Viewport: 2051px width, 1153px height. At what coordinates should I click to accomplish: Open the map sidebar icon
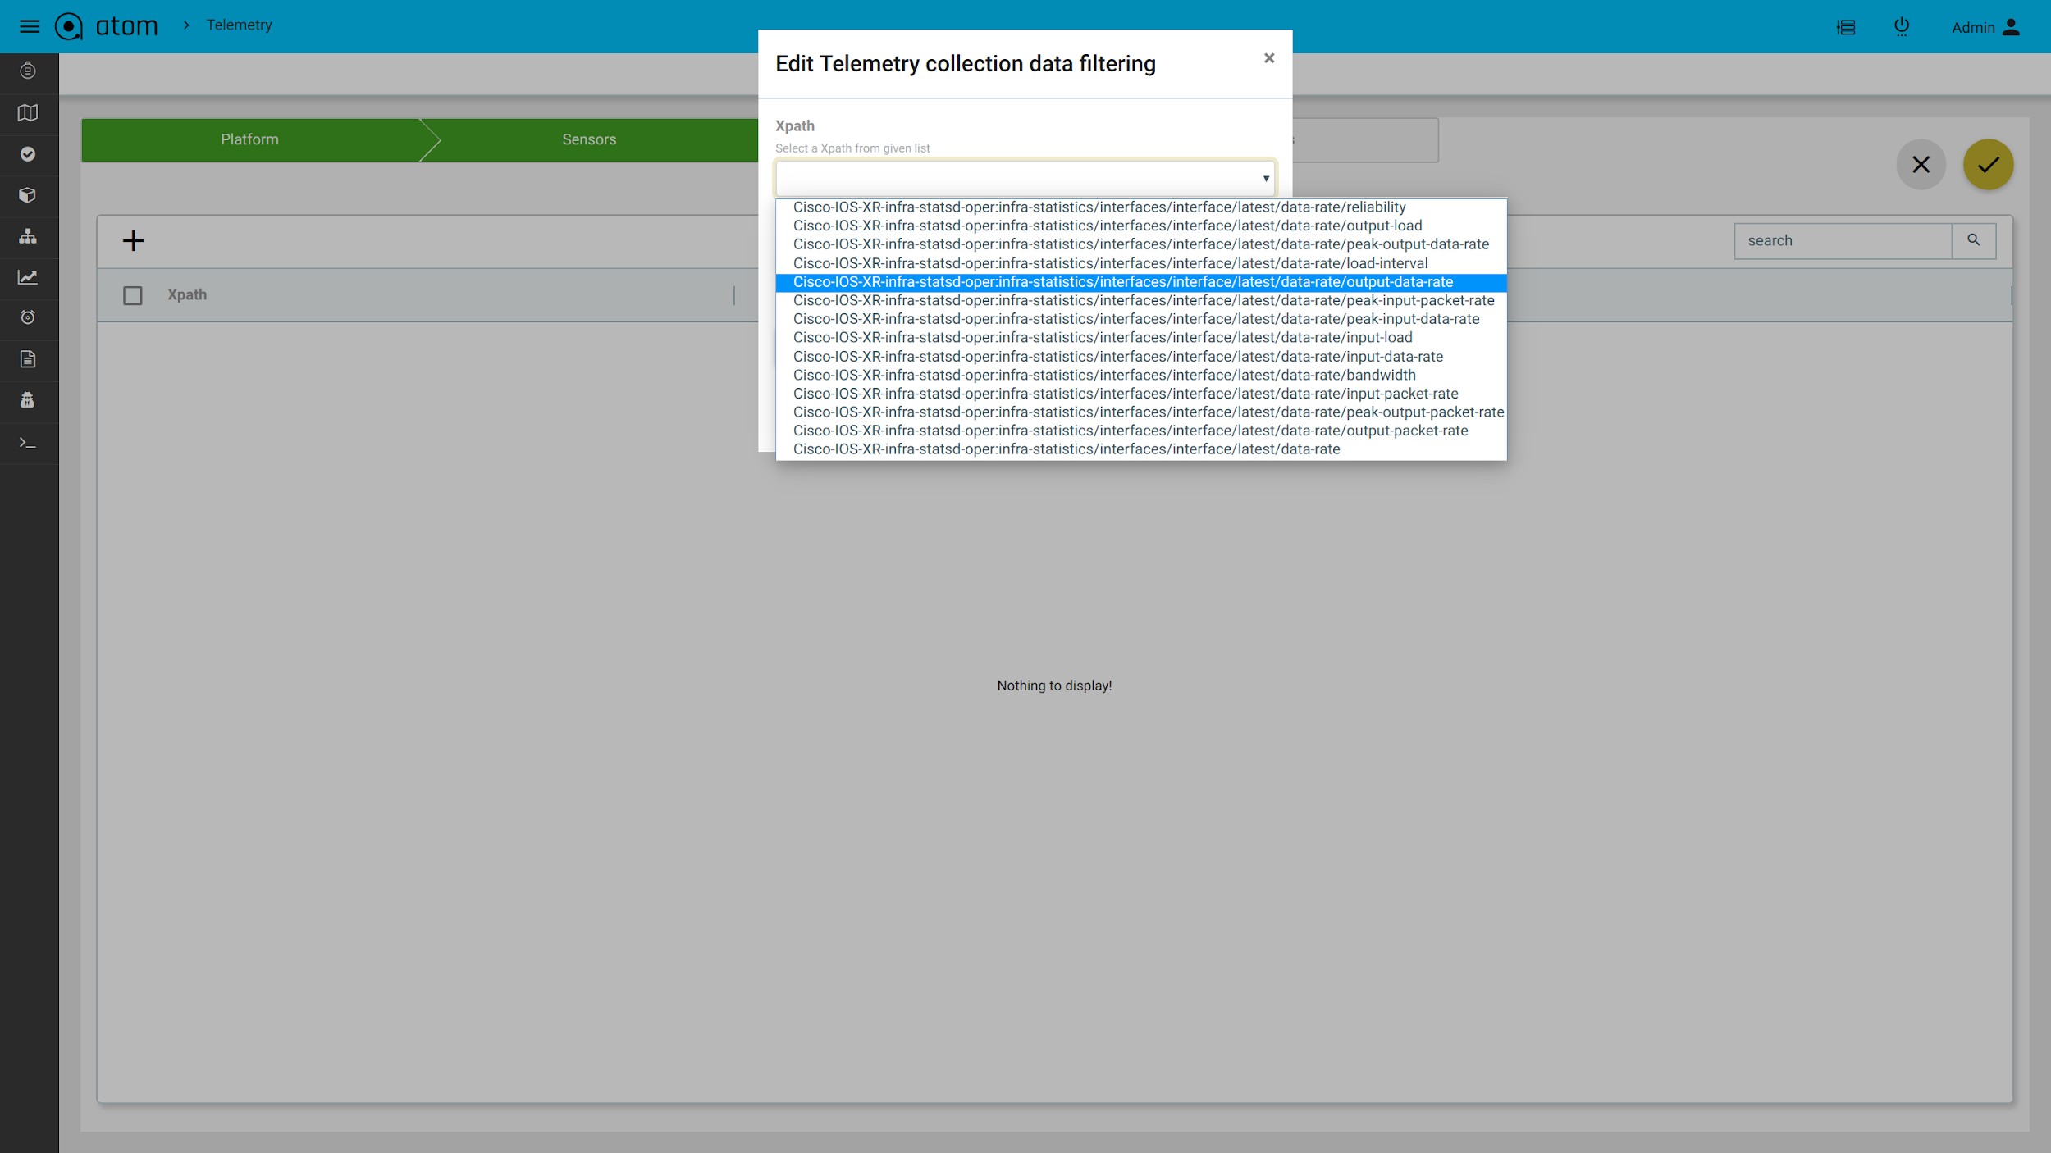pyautogui.click(x=28, y=113)
